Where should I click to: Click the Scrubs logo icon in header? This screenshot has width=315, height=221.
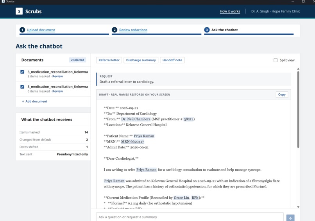pos(19,11)
